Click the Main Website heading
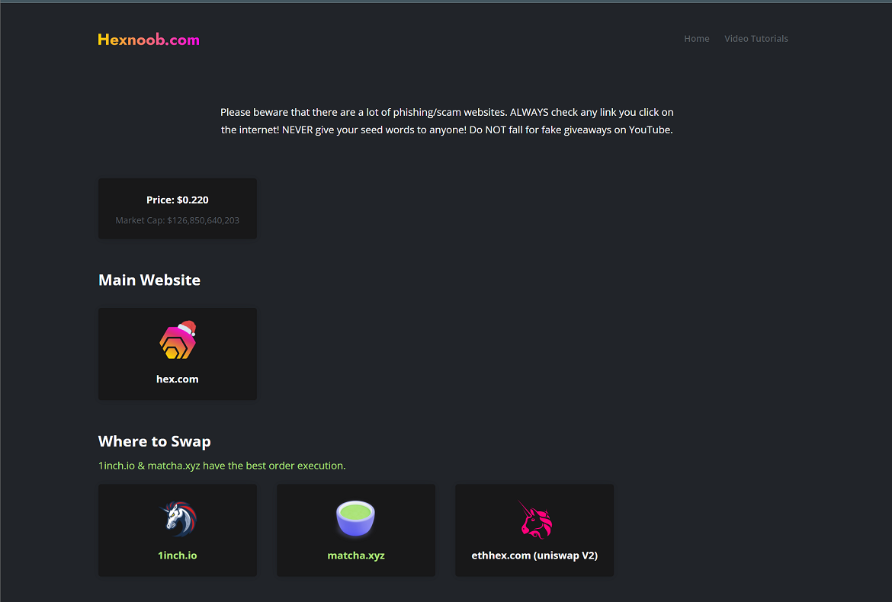Image resolution: width=892 pixels, height=602 pixels. coord(149,280)
